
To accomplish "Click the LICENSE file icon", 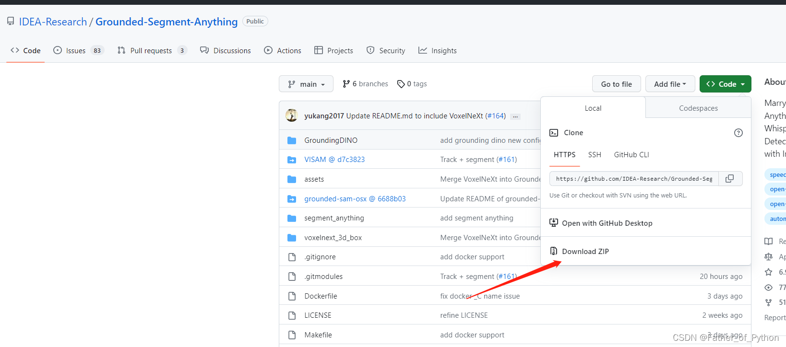I will tap(292, 315).
